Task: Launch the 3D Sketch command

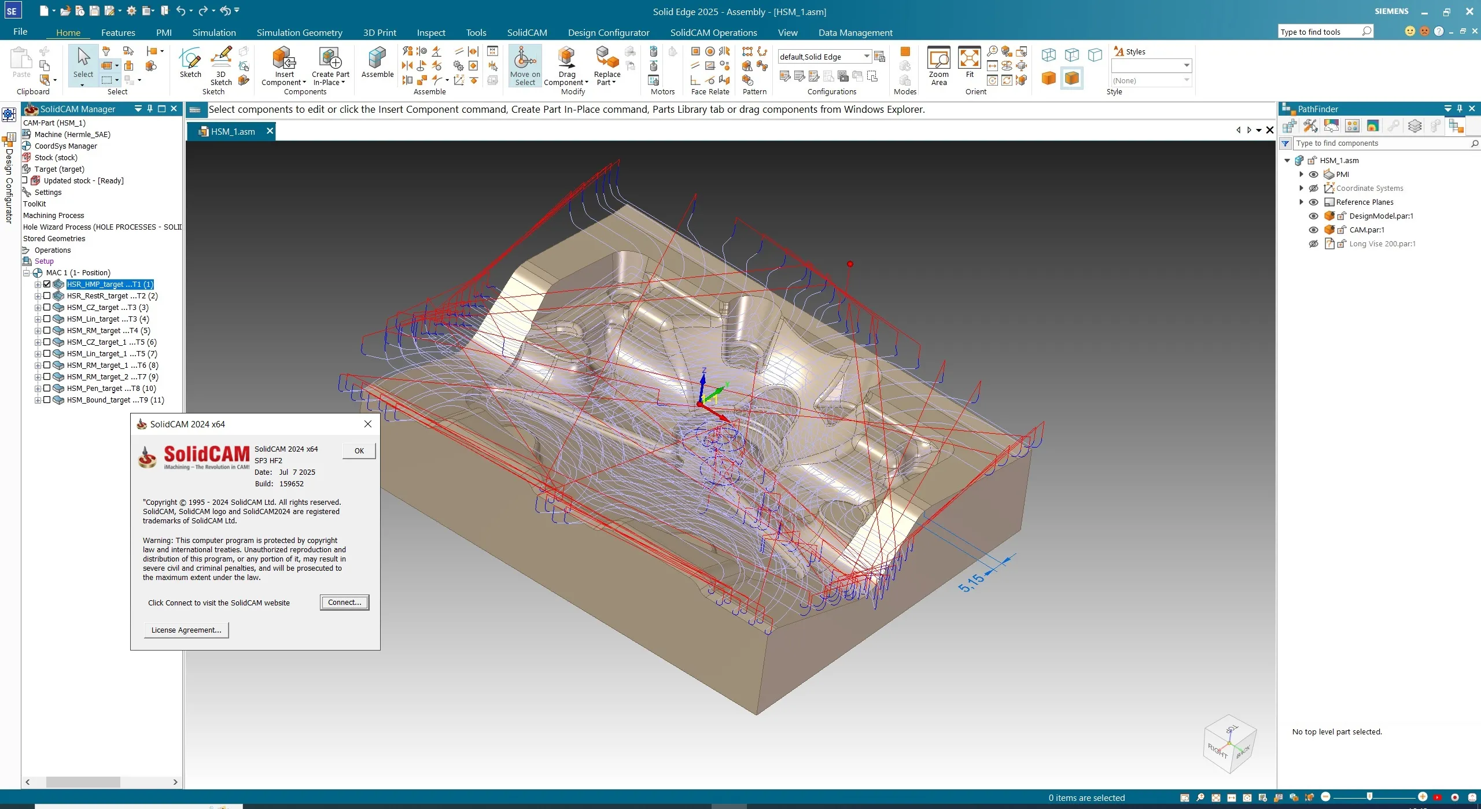Action: point(220,65)
